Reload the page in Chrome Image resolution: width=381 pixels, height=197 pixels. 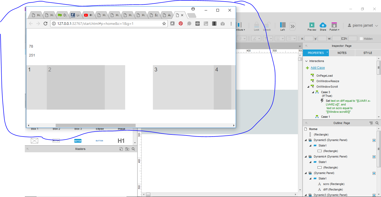tap(45, 24)
